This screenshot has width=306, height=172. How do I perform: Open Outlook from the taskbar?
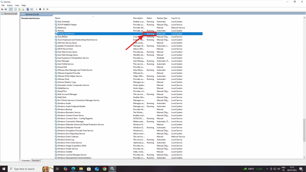(x=97, y=169)
